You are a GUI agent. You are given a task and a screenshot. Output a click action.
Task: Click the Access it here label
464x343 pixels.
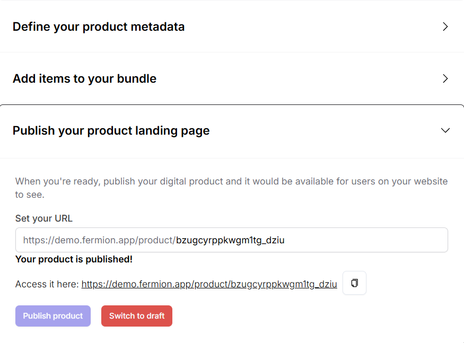point(47,284)
